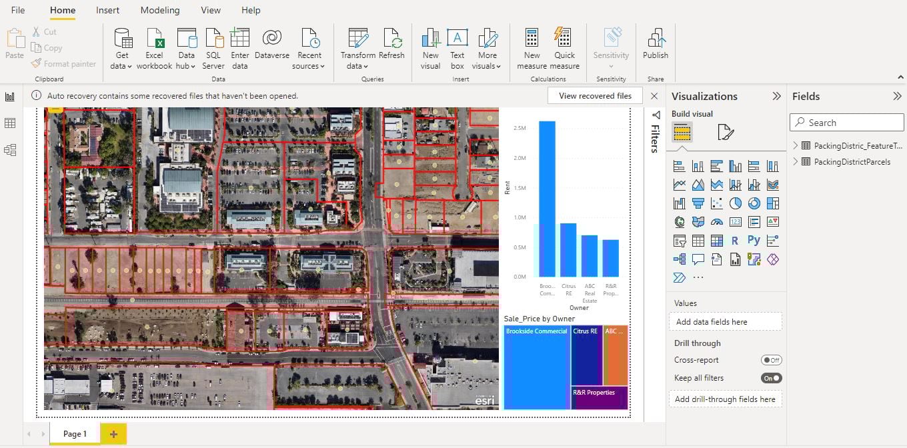Image resolution: width=907 pixels, height=448 pixels.
Task: Expand the PackingDistric_FeatureT table
Action: pyautogui.click(x=795, y=145)
